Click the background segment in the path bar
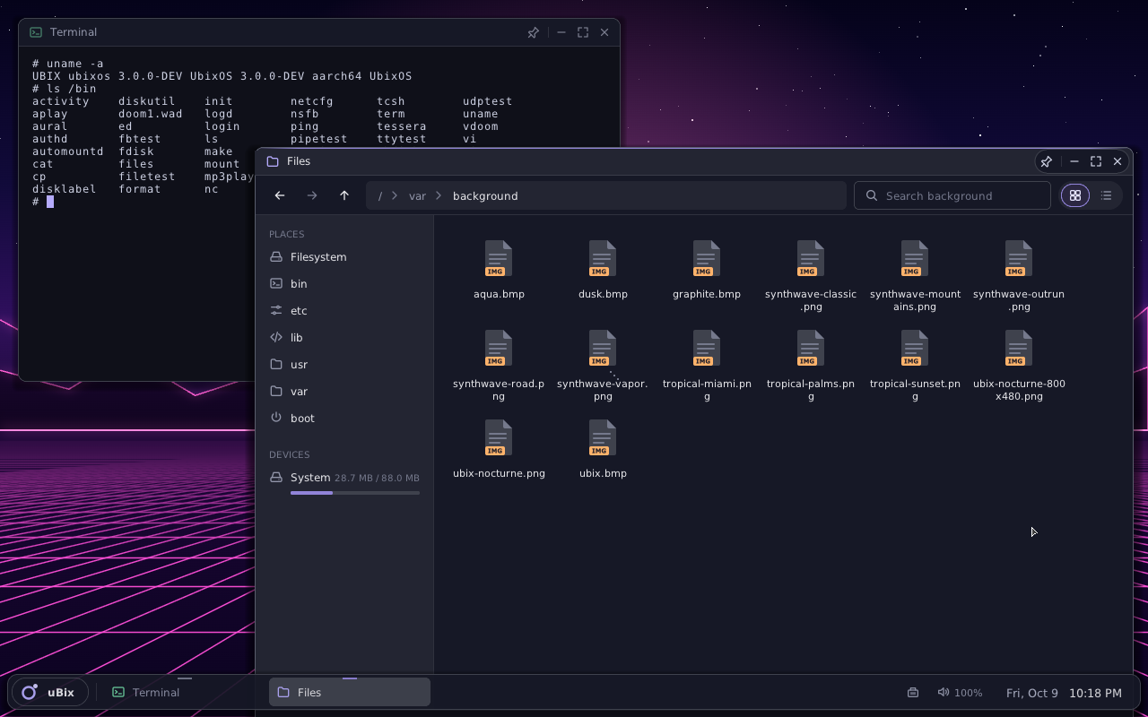The width and height of the screenshot is (1148, 717). coord(485,195)
